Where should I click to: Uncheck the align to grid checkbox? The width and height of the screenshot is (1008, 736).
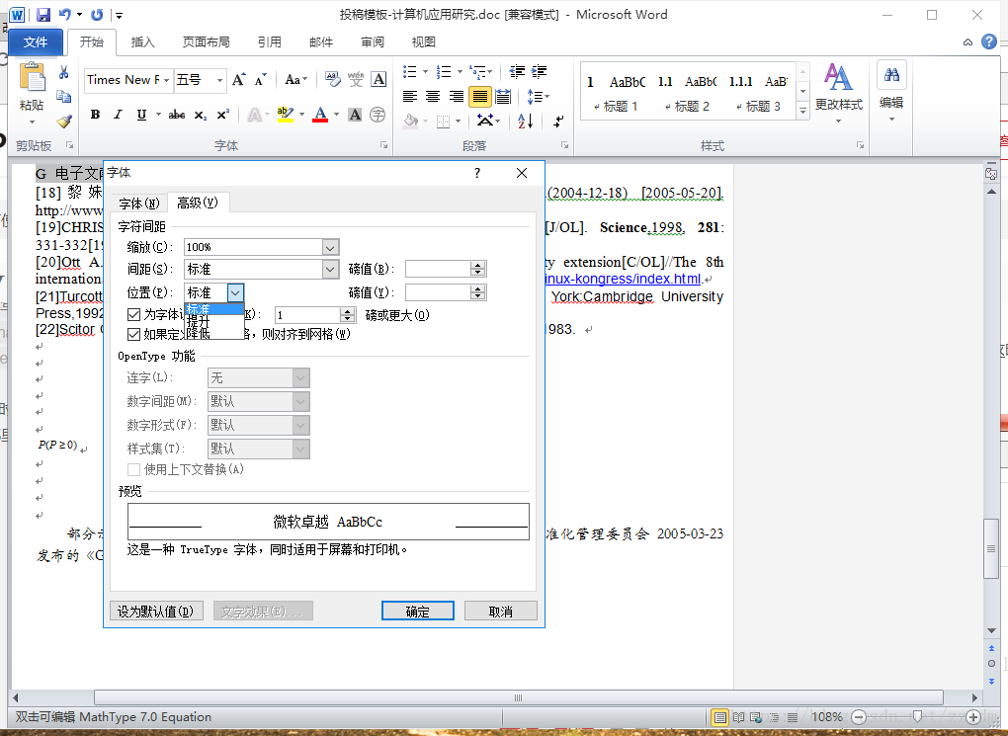tap(134, 334)
